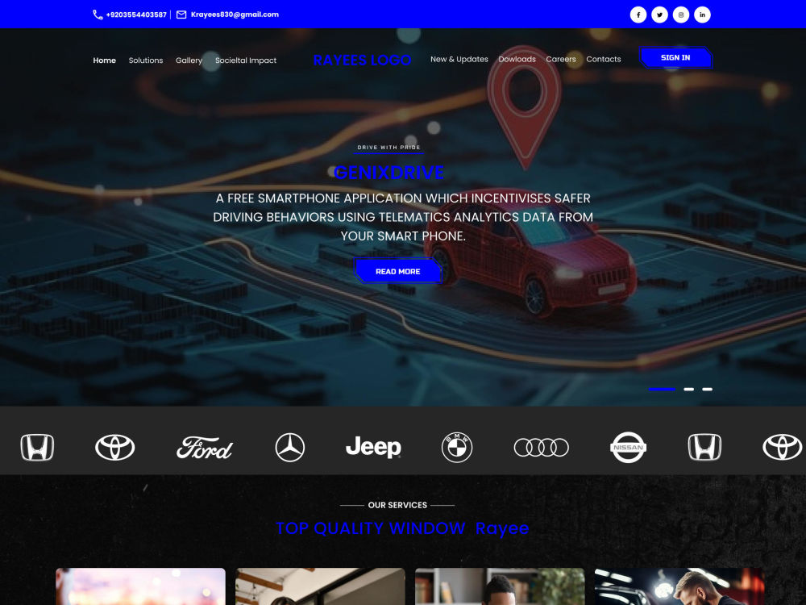Select the third slide indicator
Viewport: 806px width, 605px height.
[708, 390]
